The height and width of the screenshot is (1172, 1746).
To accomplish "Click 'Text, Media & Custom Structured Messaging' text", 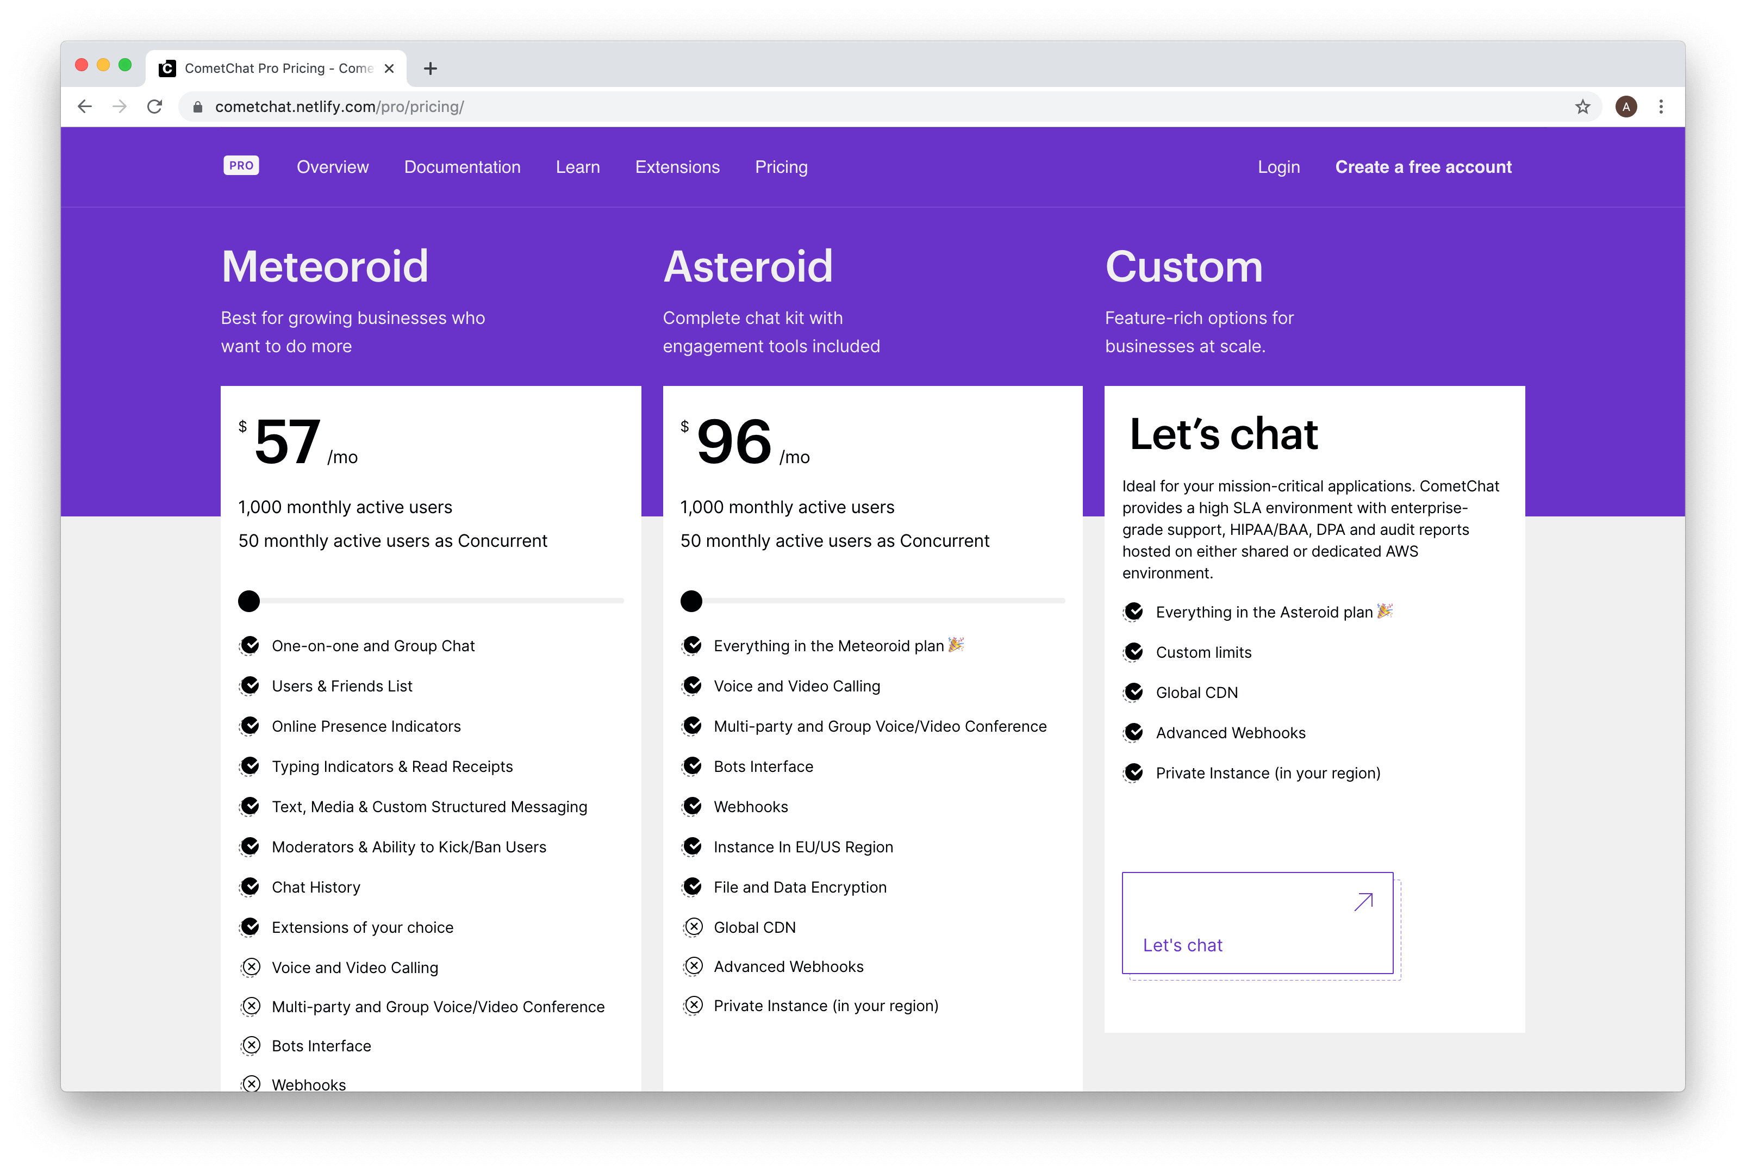I will coord(430,807).
